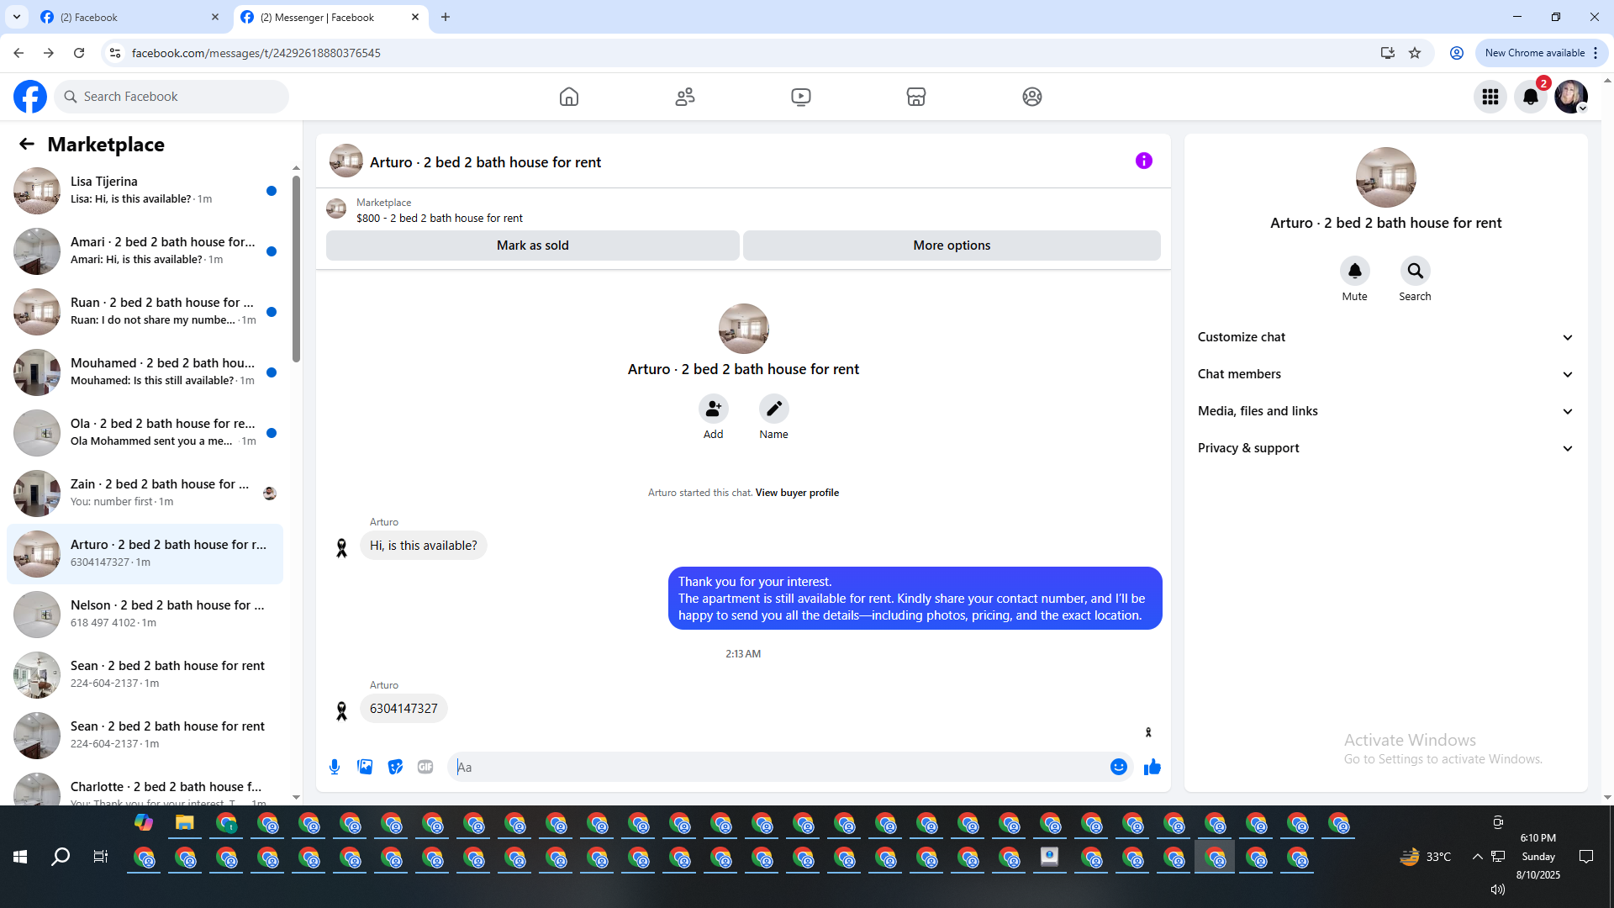Attach a photo using the image icon

365,767
